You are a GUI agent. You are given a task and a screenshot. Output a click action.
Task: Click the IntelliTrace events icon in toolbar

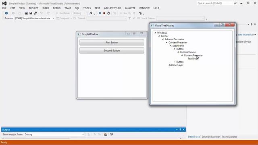pos(140,13)
